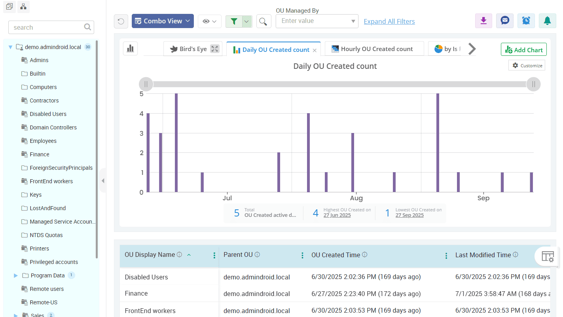563x317 pixels.
Task: Click the schedule alarm clock icon
Action: [x=526, y=21]
